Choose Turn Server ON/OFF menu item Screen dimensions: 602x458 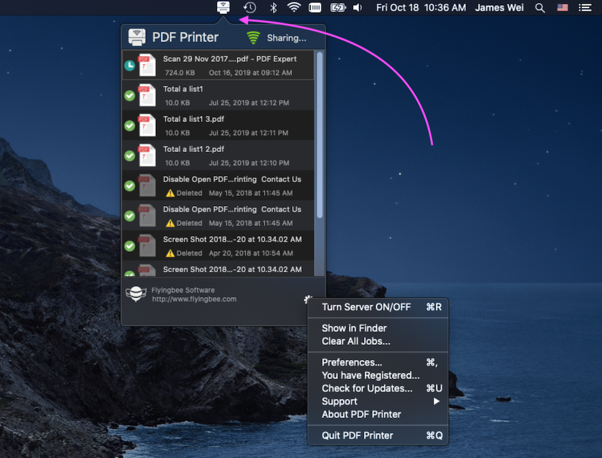pyautogui.click(x=378, y=307)
